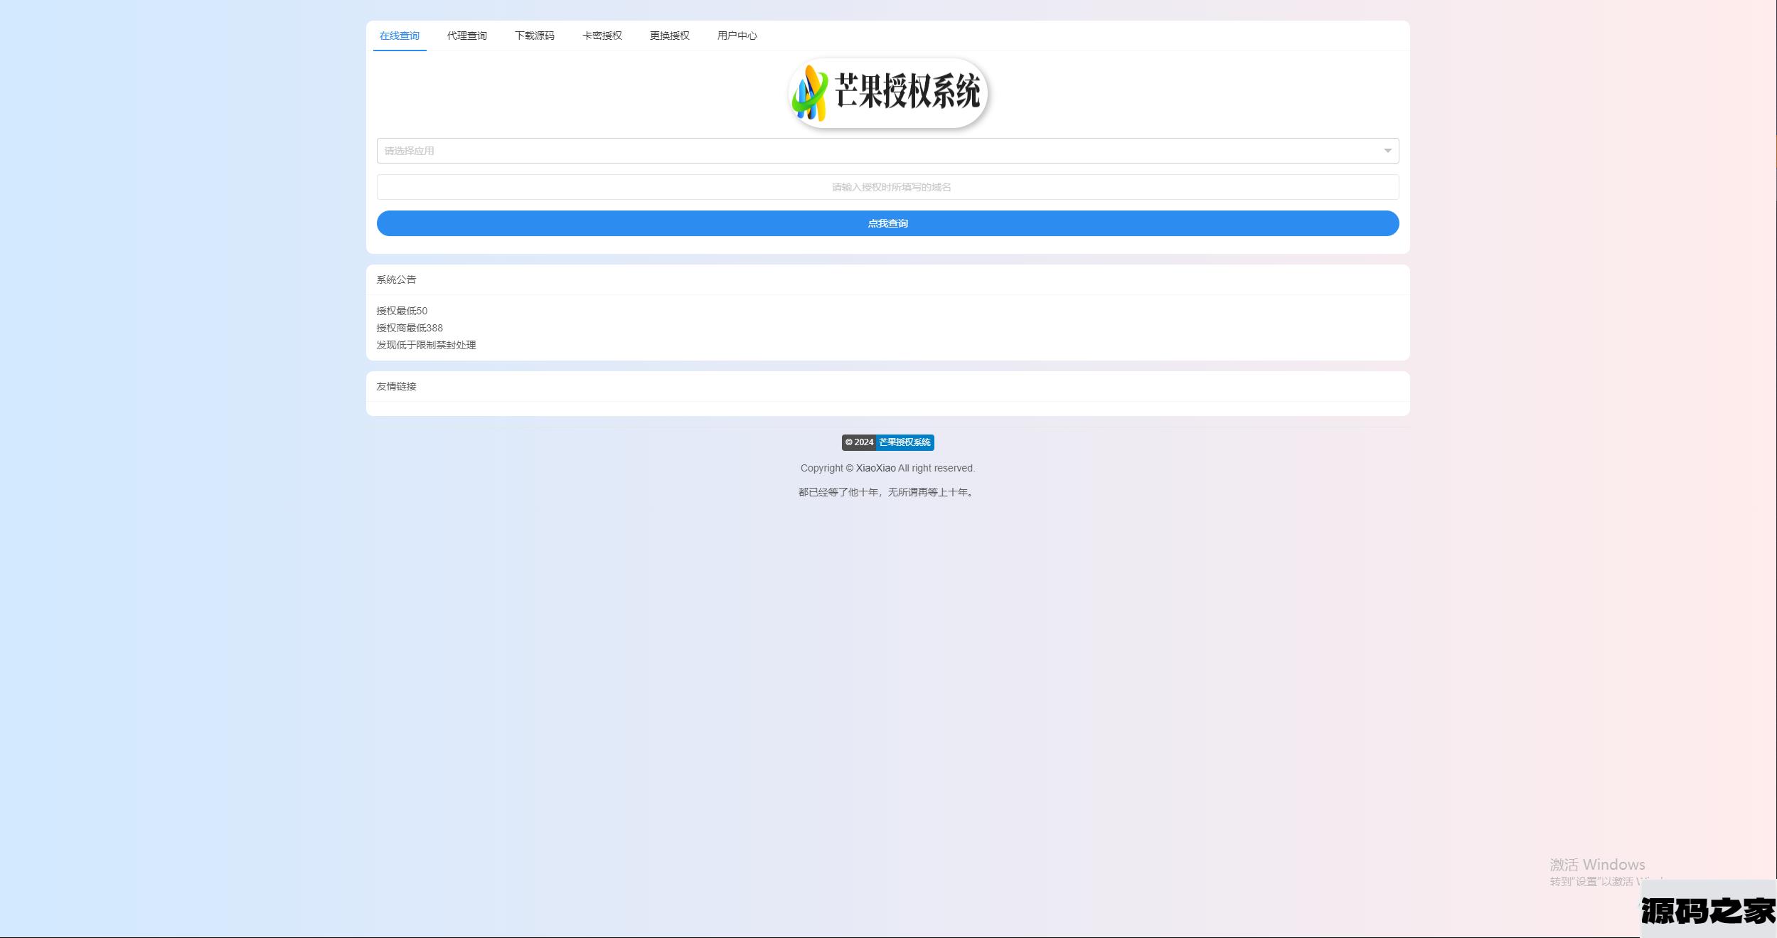1777x938 pixels.
Task: Open the 请选择应用 dropdown
Action: pos(887,151)
